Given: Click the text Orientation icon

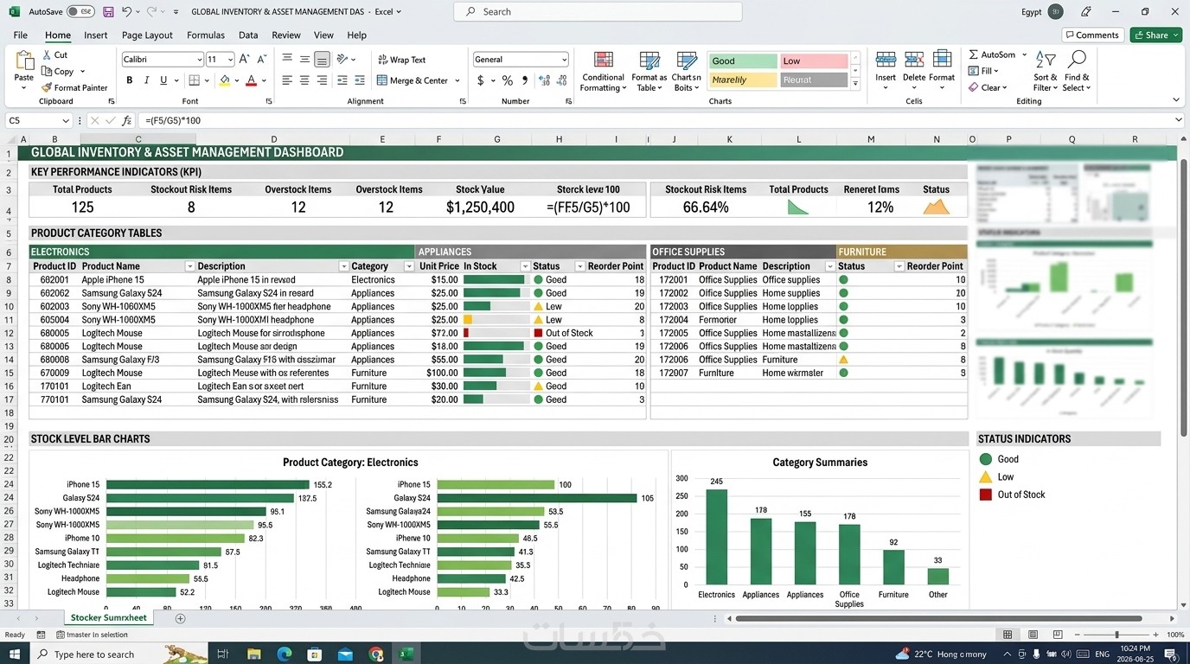Looking at the screenshot, I should [x=342, y=59].
